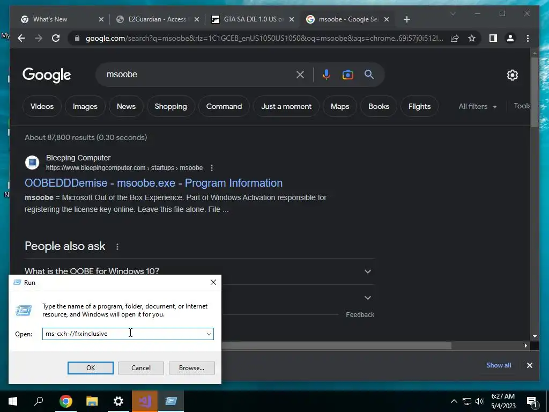549x412 pixels.
Task: Click the Google search magnifier button
Action: pyautogui.click(x=369, y=74)
